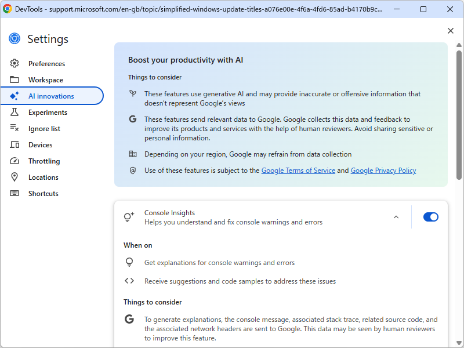Switch to the Experiments tab
The height and width of the screenshot is (348, 464).
[48, 113]
